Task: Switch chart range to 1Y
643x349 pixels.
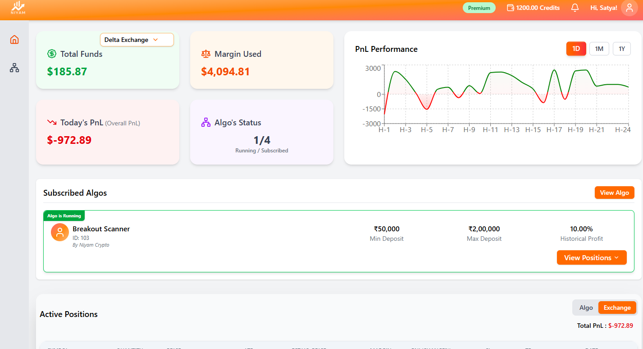Action: pos(621,49)
